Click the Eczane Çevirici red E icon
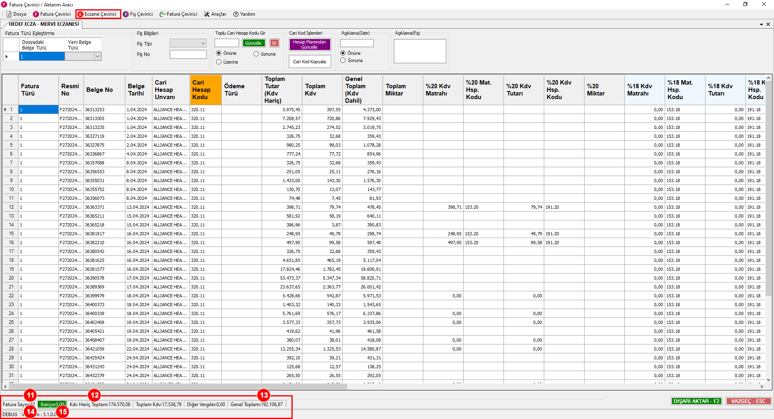 [80, 14]
